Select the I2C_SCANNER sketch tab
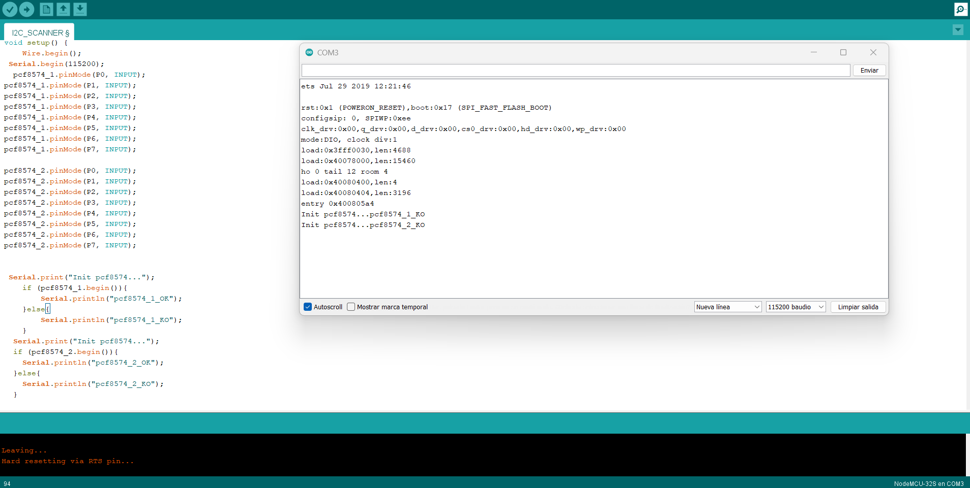Viewport: 970px width, 488px height. (x=40, y=32)
